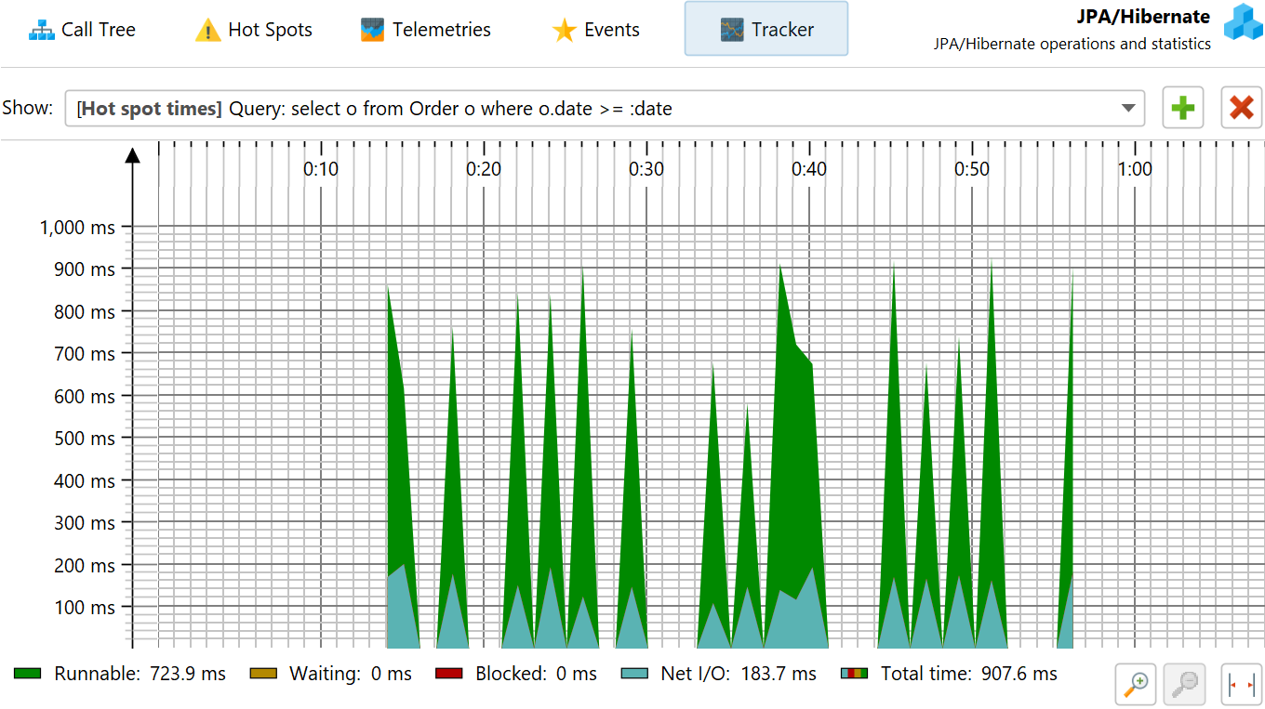Image resolution: width=1265 pixels, height=709 pixels.
Task: Switch to the Telemetries tab
Action: click(x=425, y=29)
